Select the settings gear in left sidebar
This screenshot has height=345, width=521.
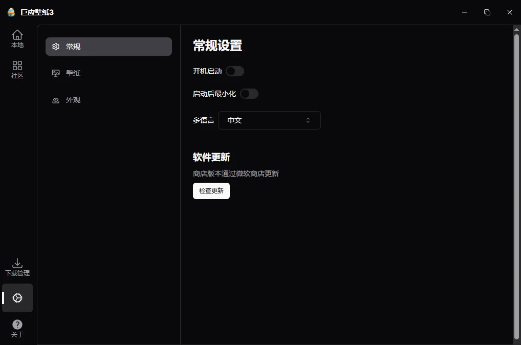17,298
